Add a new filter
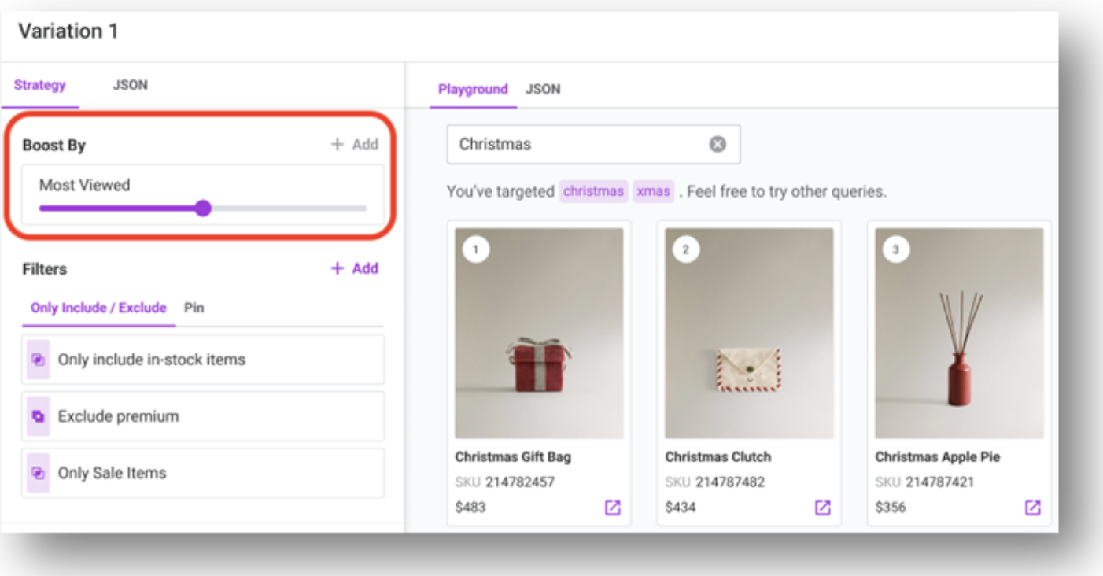The height and width of the screenshot is (576, 1103). (x=355, y=268)
